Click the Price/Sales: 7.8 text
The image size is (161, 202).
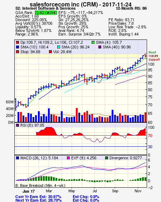[121, 23]
